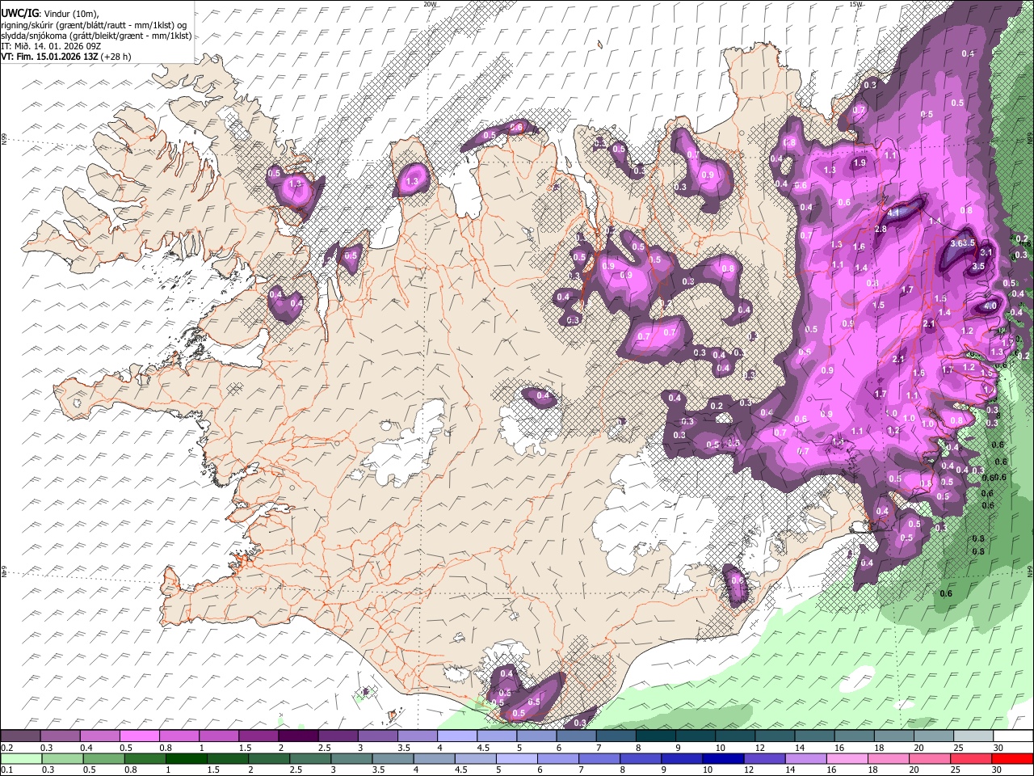This screenshot has width=1034, height=776.
Task: Click the 'IT: Mið. 14. 01. 2026 09Z' line
Action: [x=53, y=46]
